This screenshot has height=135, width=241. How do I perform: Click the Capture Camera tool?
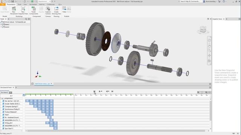coord(48,10)
